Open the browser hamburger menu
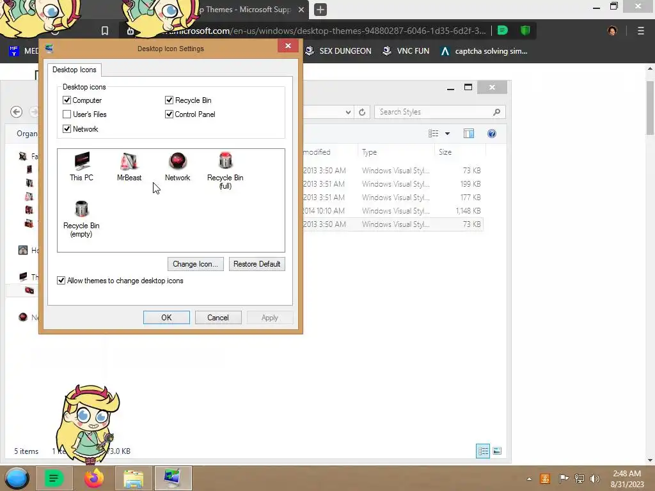Image resolution: width=655 pixels, height=491 pixels. (x=641, y=31)
